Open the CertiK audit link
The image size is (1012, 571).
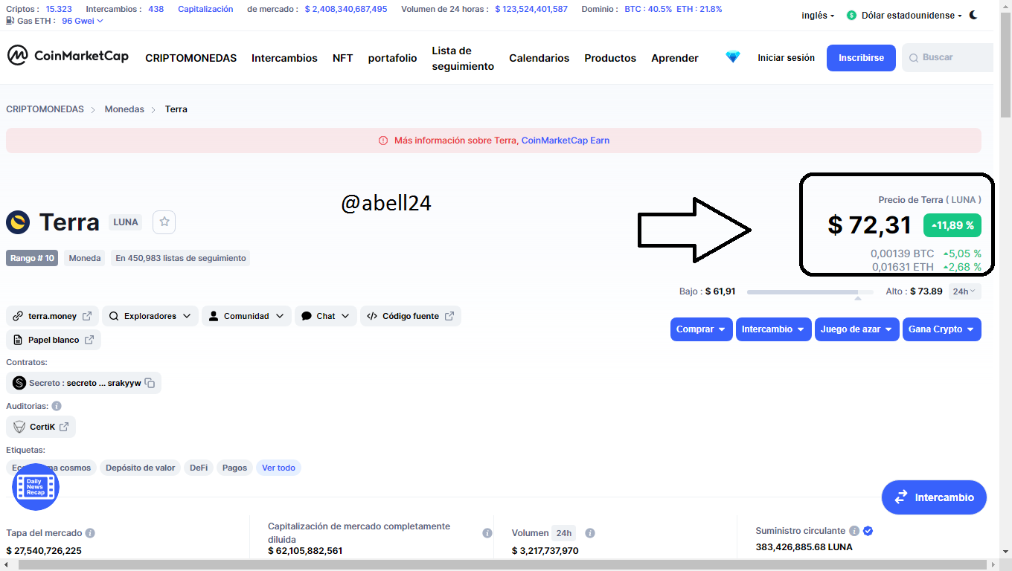pos(41,427)
